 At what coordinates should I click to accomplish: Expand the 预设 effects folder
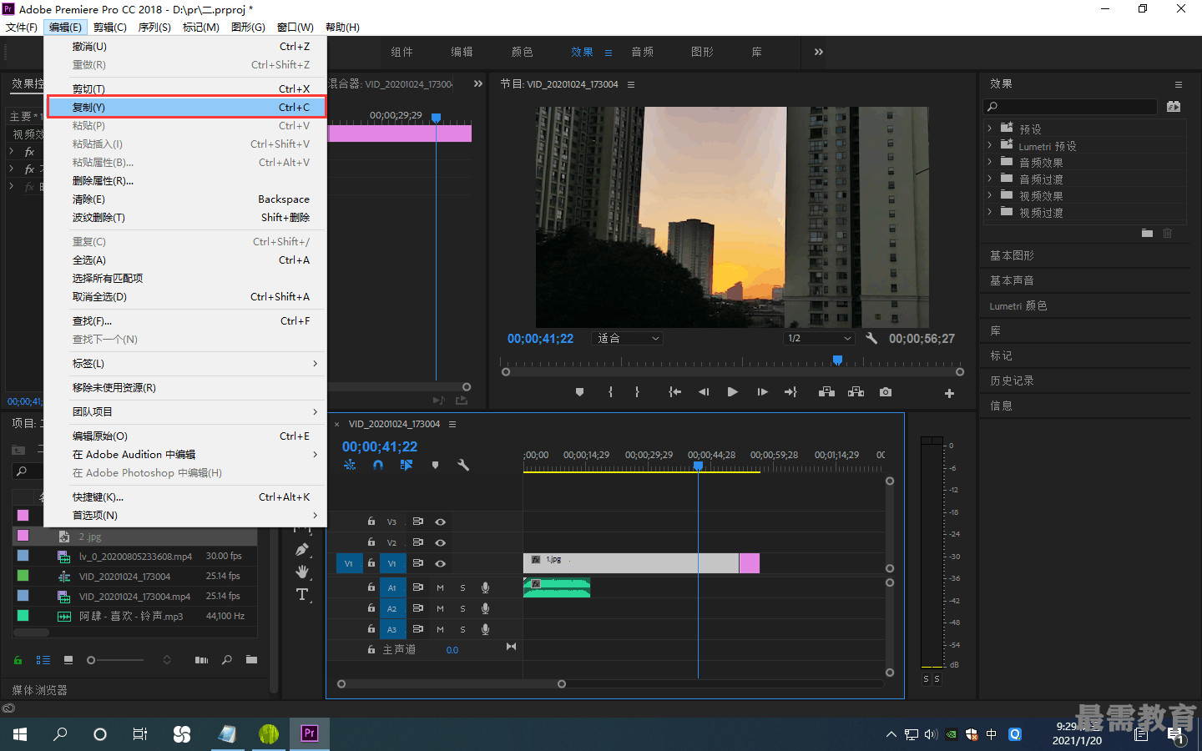click(x=990, y=129)
